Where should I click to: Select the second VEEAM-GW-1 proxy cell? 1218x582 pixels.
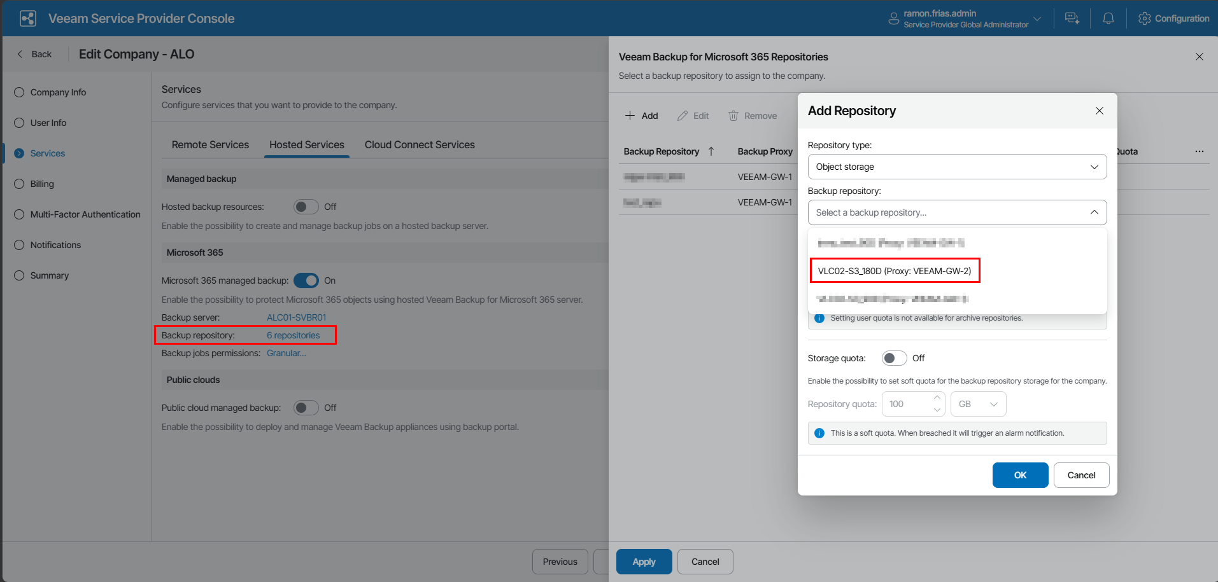point(765,202)
